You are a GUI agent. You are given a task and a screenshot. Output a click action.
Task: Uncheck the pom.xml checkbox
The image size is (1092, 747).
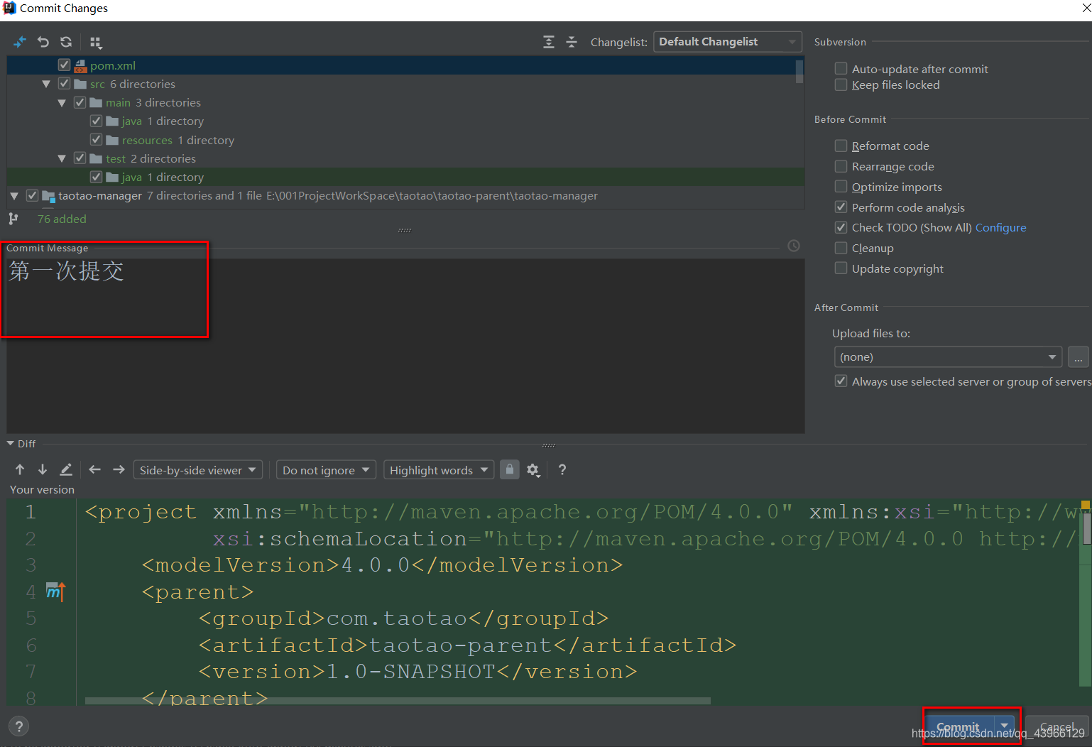point(64,65)
